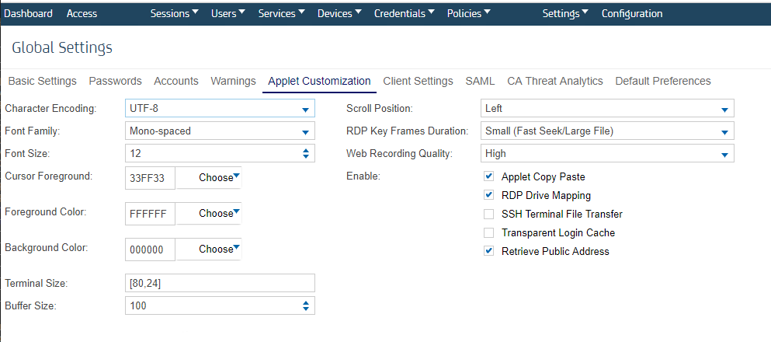Click the Font Size stepper arrows
771x342 pixels.
pyautogui.click(x=305, y=154)
